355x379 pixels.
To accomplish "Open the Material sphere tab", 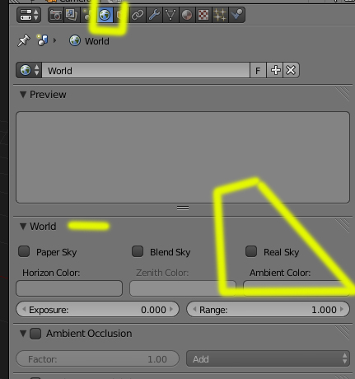I will [187, 15].
